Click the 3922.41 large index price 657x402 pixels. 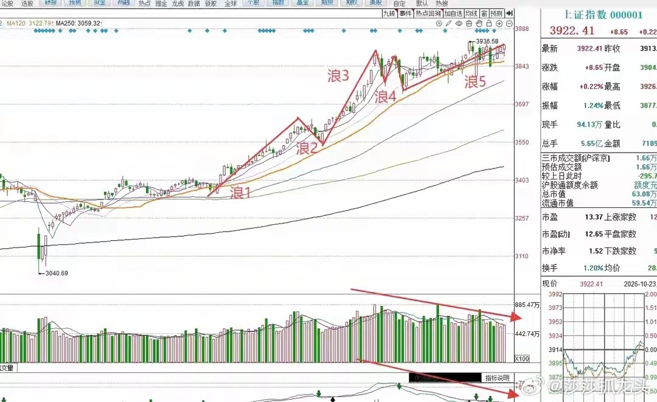pos(572,30)
